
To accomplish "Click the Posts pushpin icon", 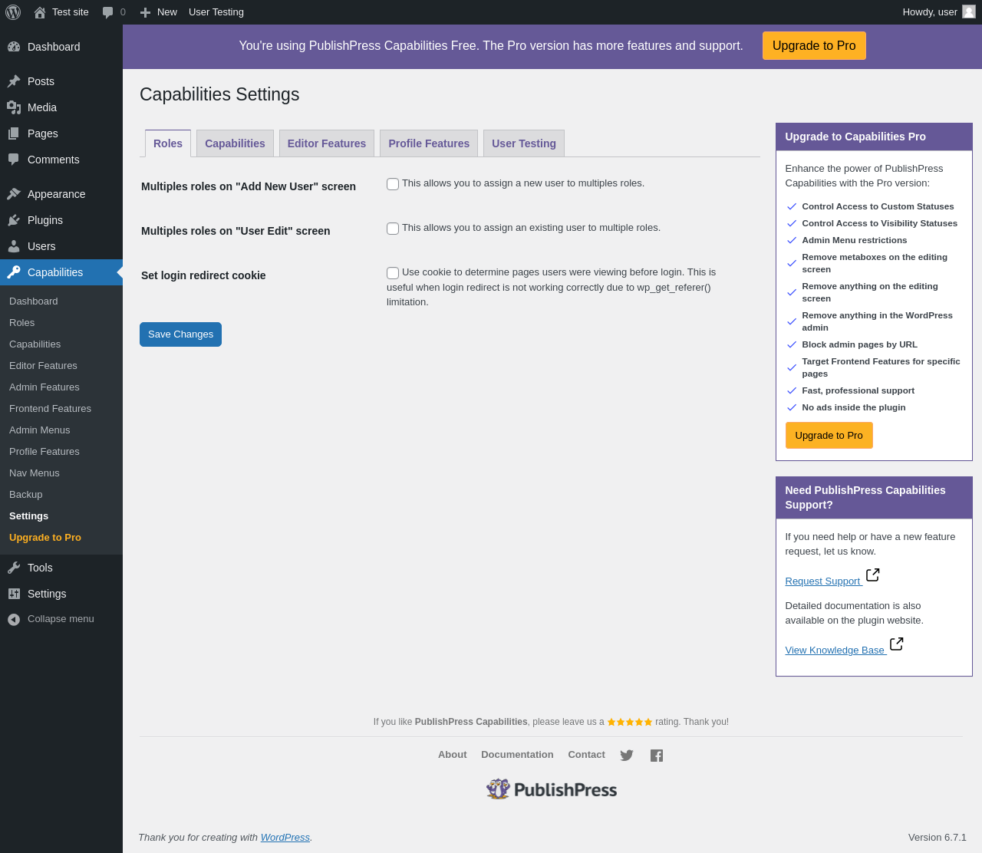I will click(x=14, y=81).
